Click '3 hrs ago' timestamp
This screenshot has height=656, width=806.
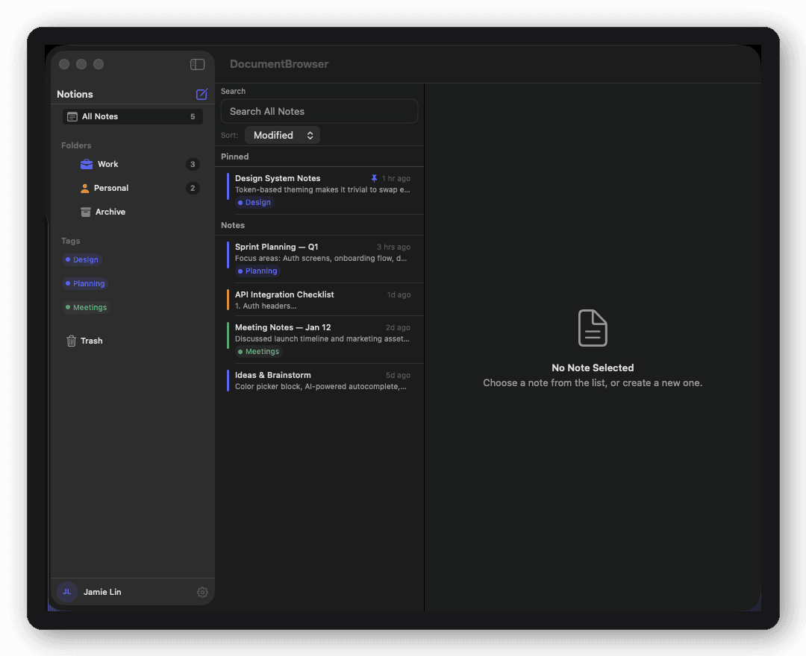[393, 247]
